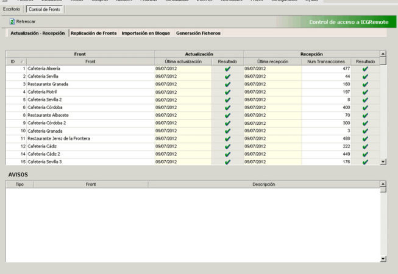Screen dimensions: 398x274
Task: Click Recepción checkmark for Cafetería Córdoba 2
Action: pos(365,123)
